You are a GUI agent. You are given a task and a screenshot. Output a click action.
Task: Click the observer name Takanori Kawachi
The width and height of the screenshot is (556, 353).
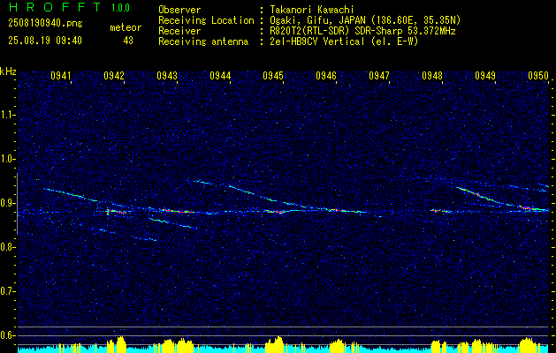[x=312, y=10]
